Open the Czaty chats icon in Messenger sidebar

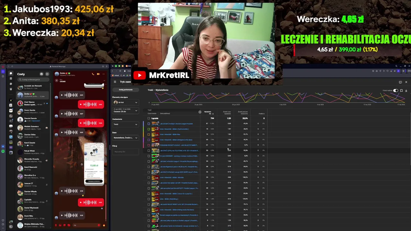[11, 73]
